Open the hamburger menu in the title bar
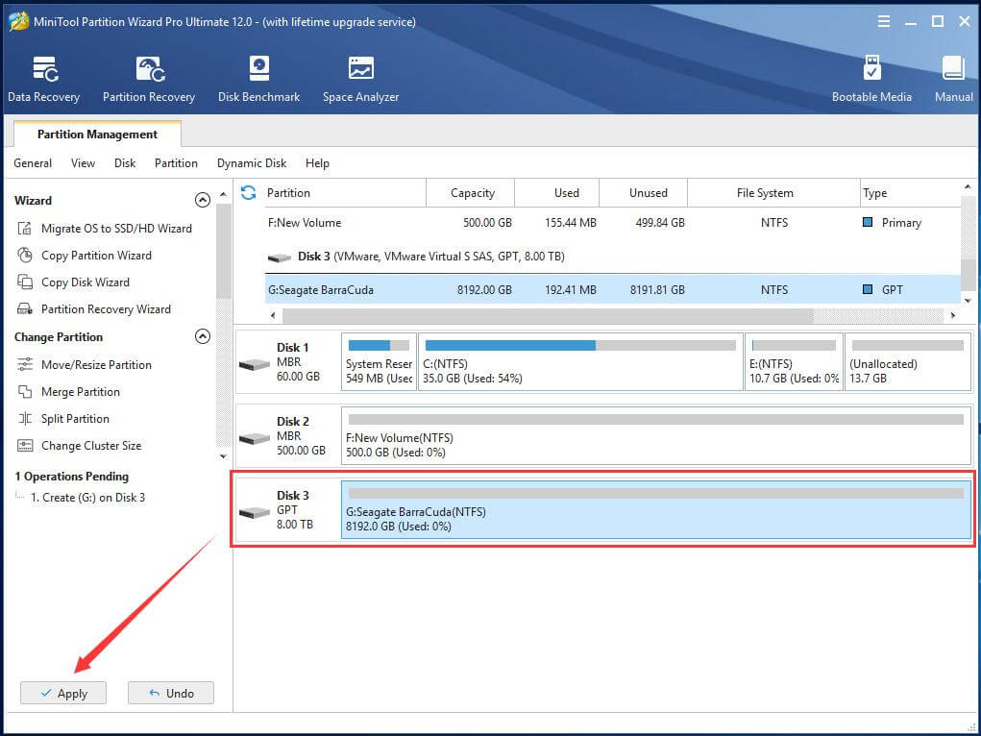 click(883, 22)
